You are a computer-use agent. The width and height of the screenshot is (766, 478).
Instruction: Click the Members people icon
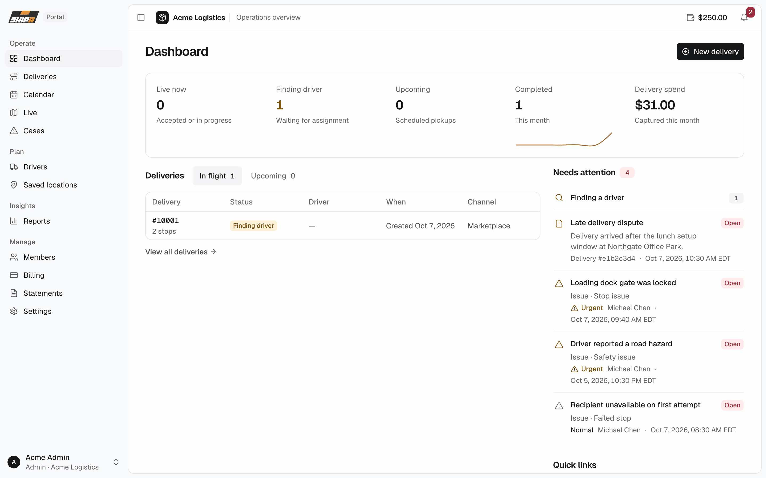pyautogui.click(x=14, y=257)
